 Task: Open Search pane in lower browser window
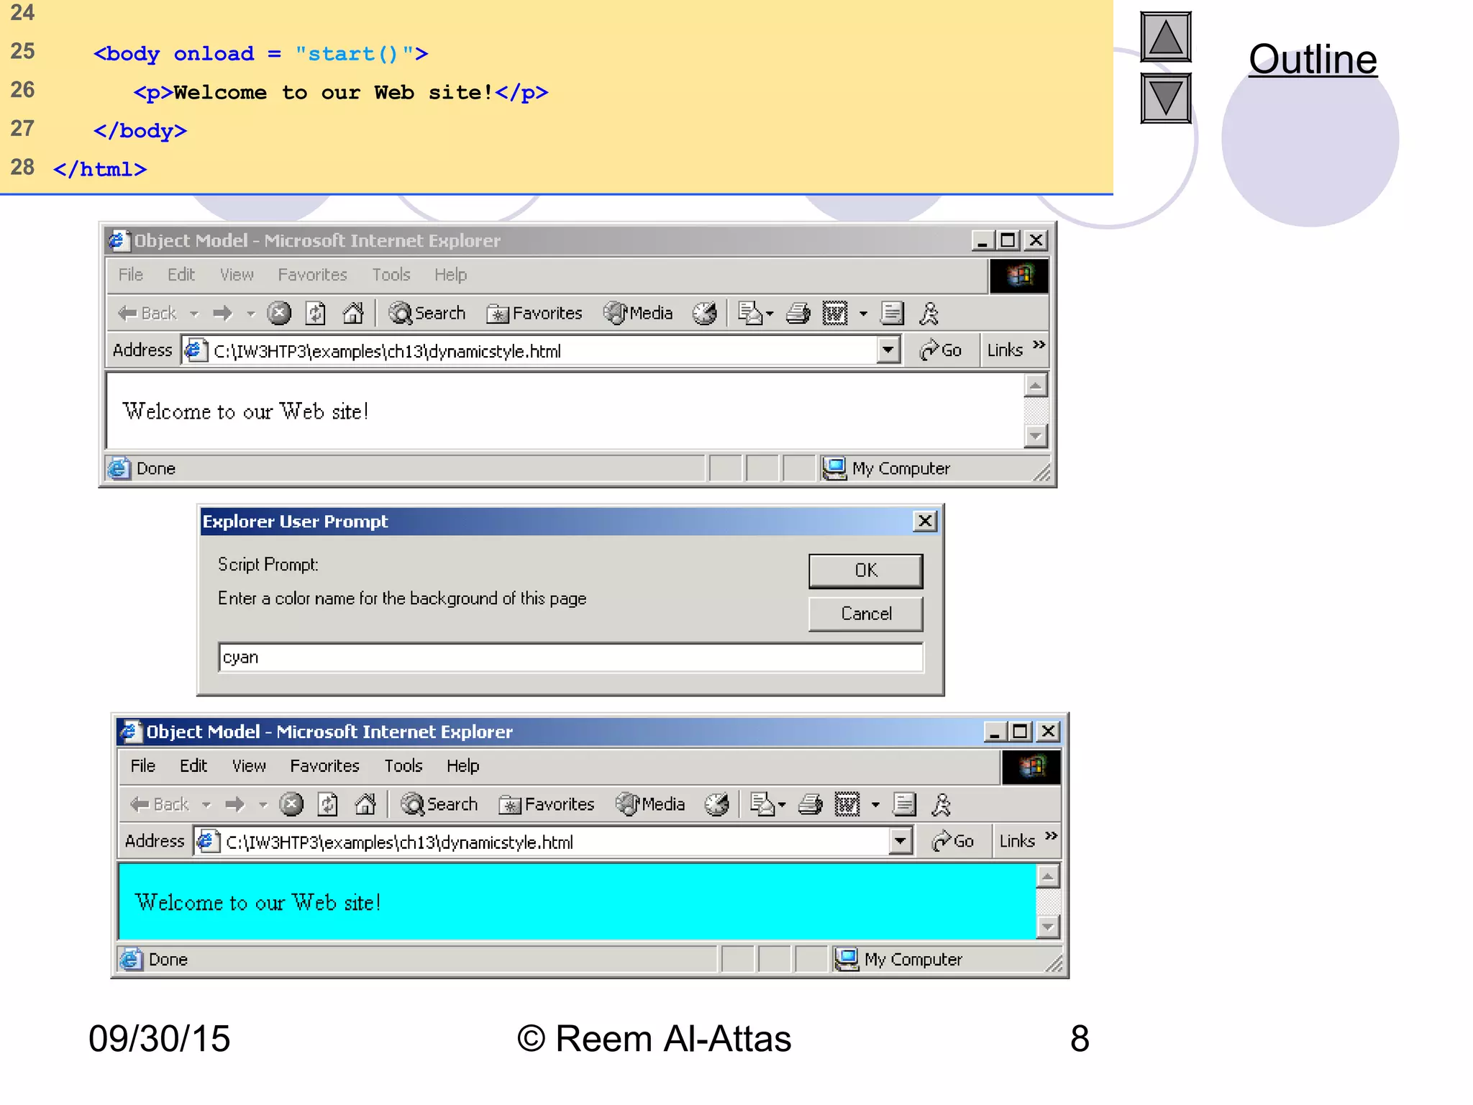439,804
